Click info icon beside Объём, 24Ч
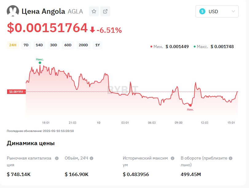 91,158
